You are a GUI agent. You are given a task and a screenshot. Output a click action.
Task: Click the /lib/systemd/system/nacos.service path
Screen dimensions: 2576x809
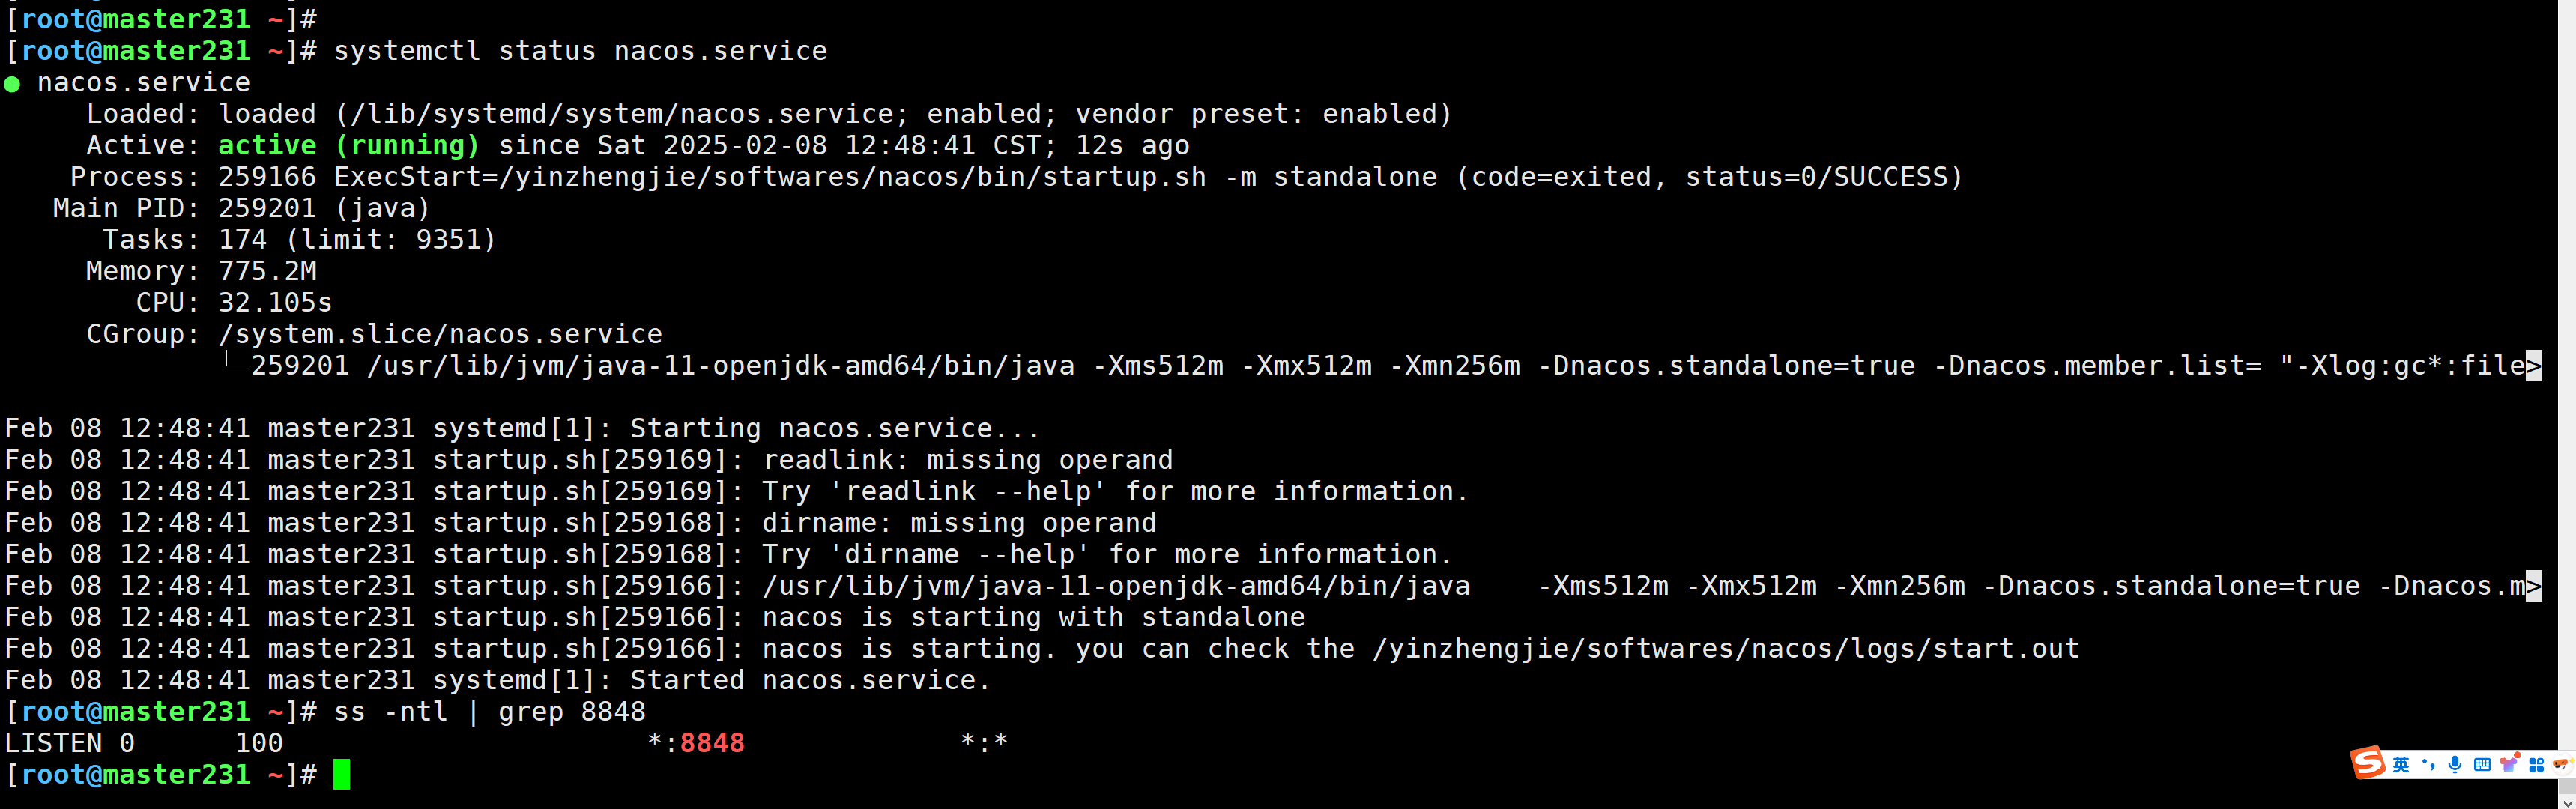click(x=622, y=114)
